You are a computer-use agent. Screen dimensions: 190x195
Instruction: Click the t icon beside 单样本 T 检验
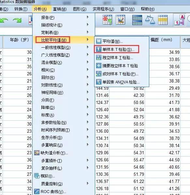click(99, 49)
